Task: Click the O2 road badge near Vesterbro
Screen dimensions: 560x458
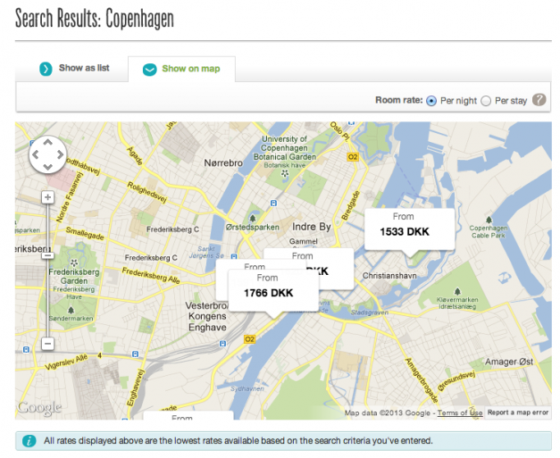Action: (250, 339)
